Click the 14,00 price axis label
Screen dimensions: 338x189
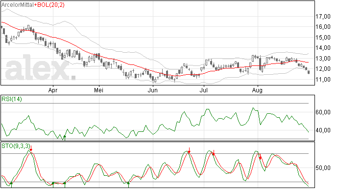pos(323,48)
